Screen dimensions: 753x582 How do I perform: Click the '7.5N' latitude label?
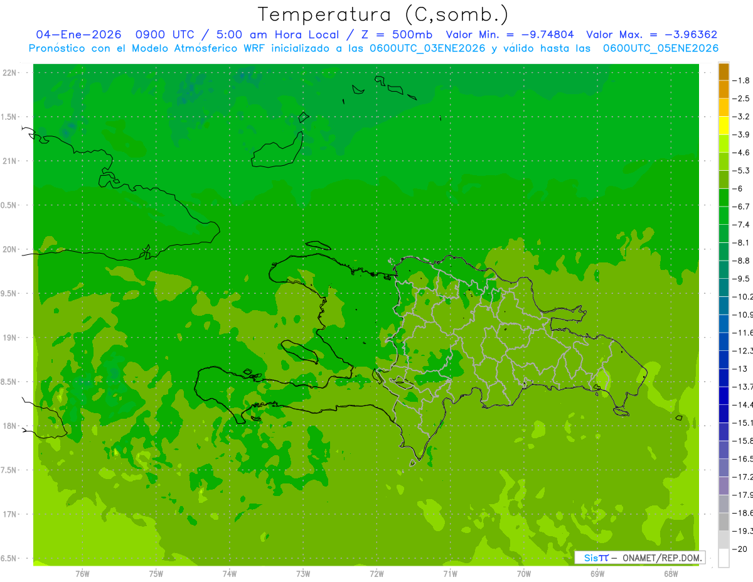[8, 470]
